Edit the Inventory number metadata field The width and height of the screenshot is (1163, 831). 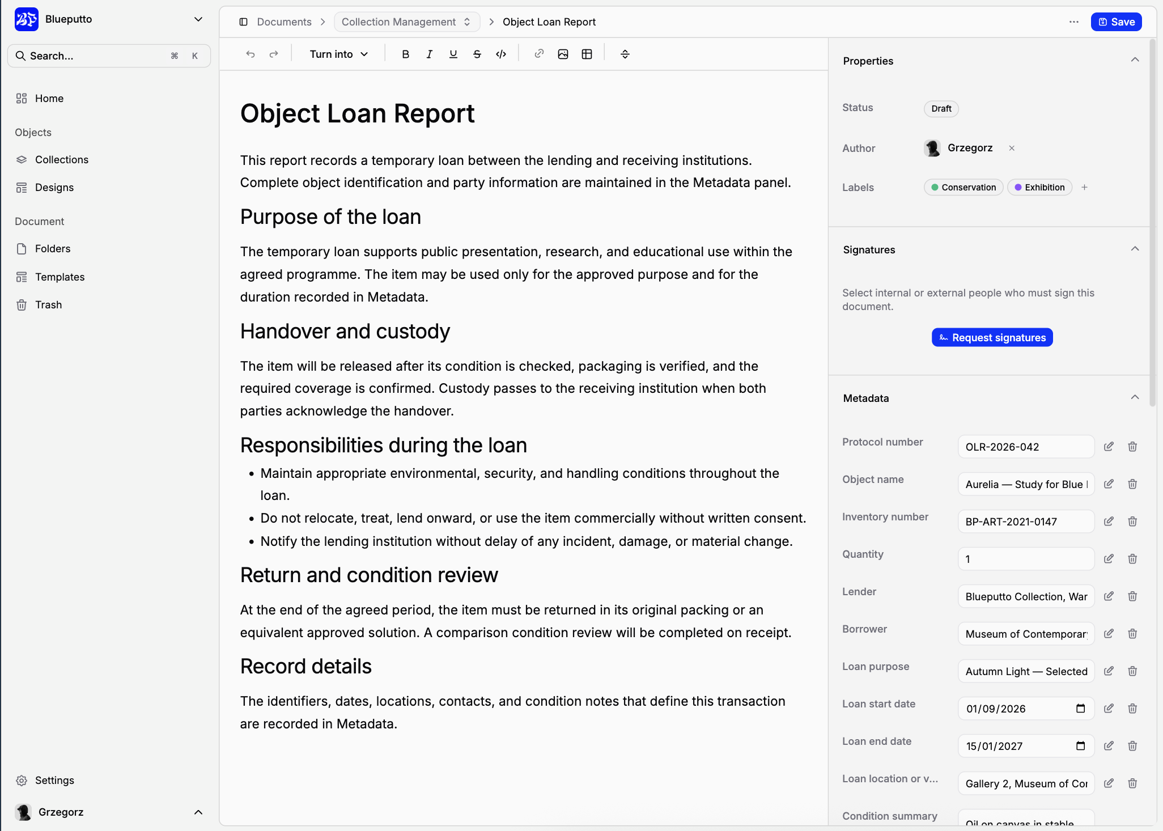[1109, 522]
